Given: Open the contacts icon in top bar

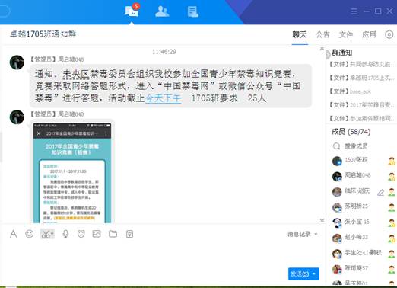Looking at the screenshot, I should pyautogui.click(x=162, y=11).
